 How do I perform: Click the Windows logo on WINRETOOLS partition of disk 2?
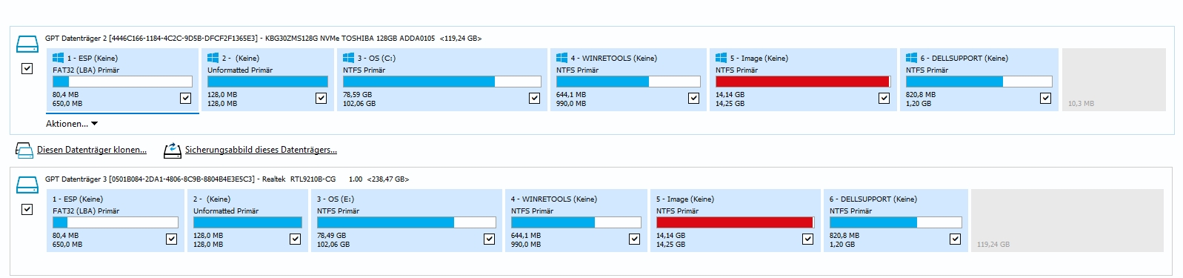coord(562,57)
